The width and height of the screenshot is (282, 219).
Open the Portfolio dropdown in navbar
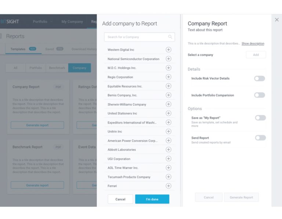[43, 22]
